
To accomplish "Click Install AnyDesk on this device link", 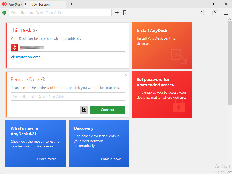I will 156,41.
